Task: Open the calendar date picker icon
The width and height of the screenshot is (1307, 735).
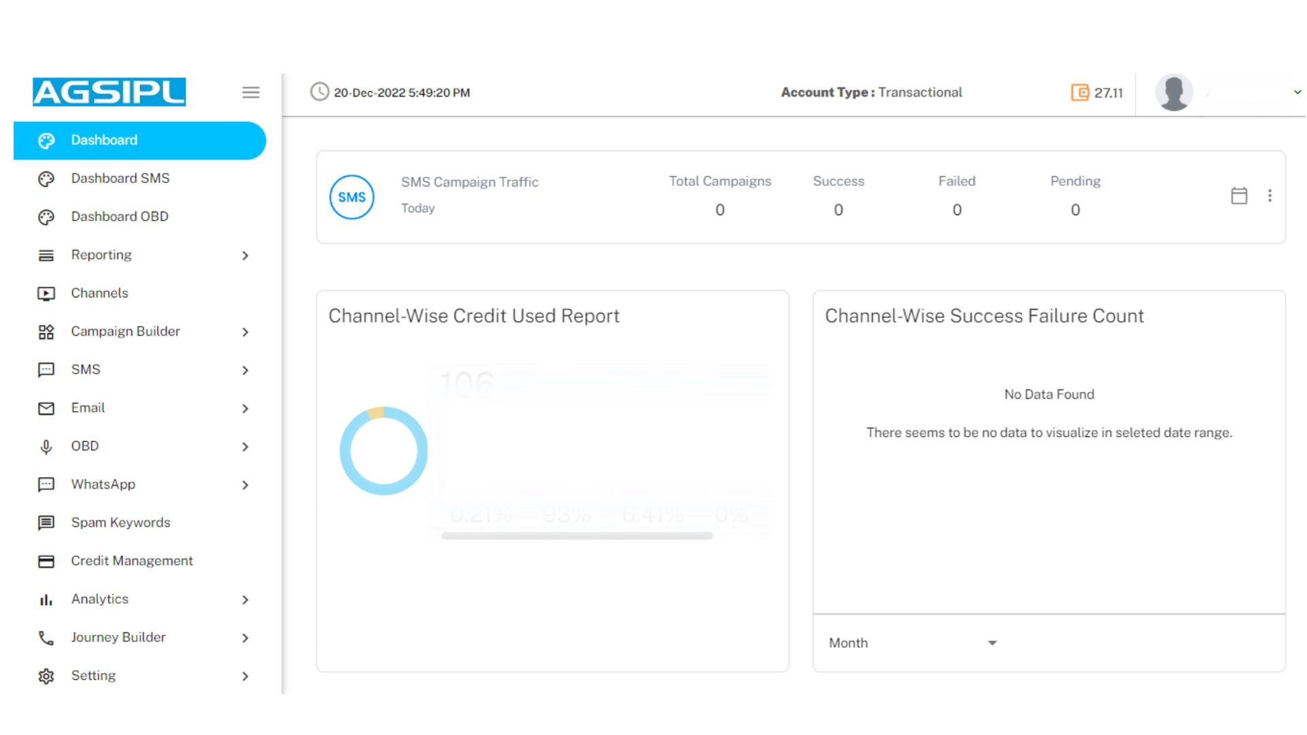Action: pyautogui.click(x=1239, y=196)
